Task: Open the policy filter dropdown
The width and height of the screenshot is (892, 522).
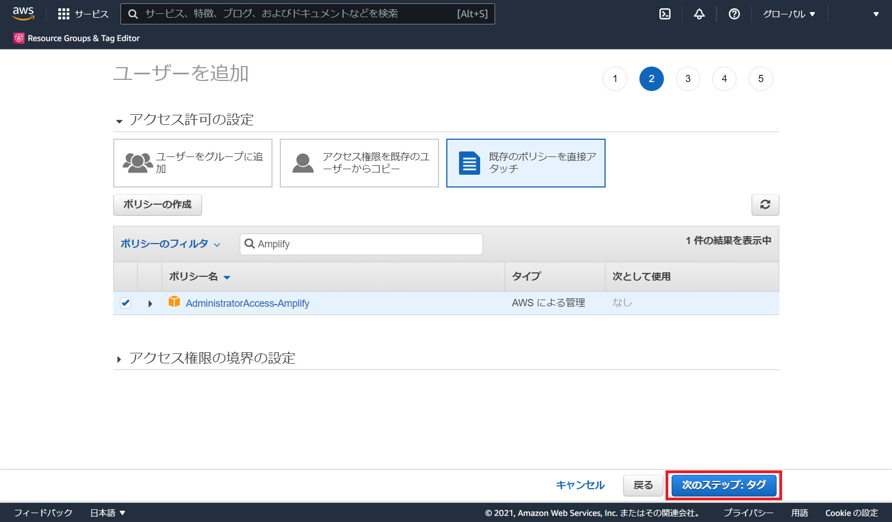Action: [170, 244]
